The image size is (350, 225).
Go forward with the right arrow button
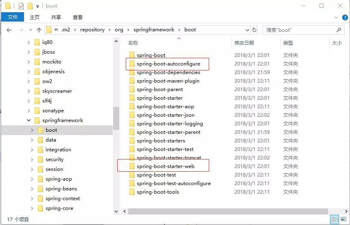pos(21,30)
